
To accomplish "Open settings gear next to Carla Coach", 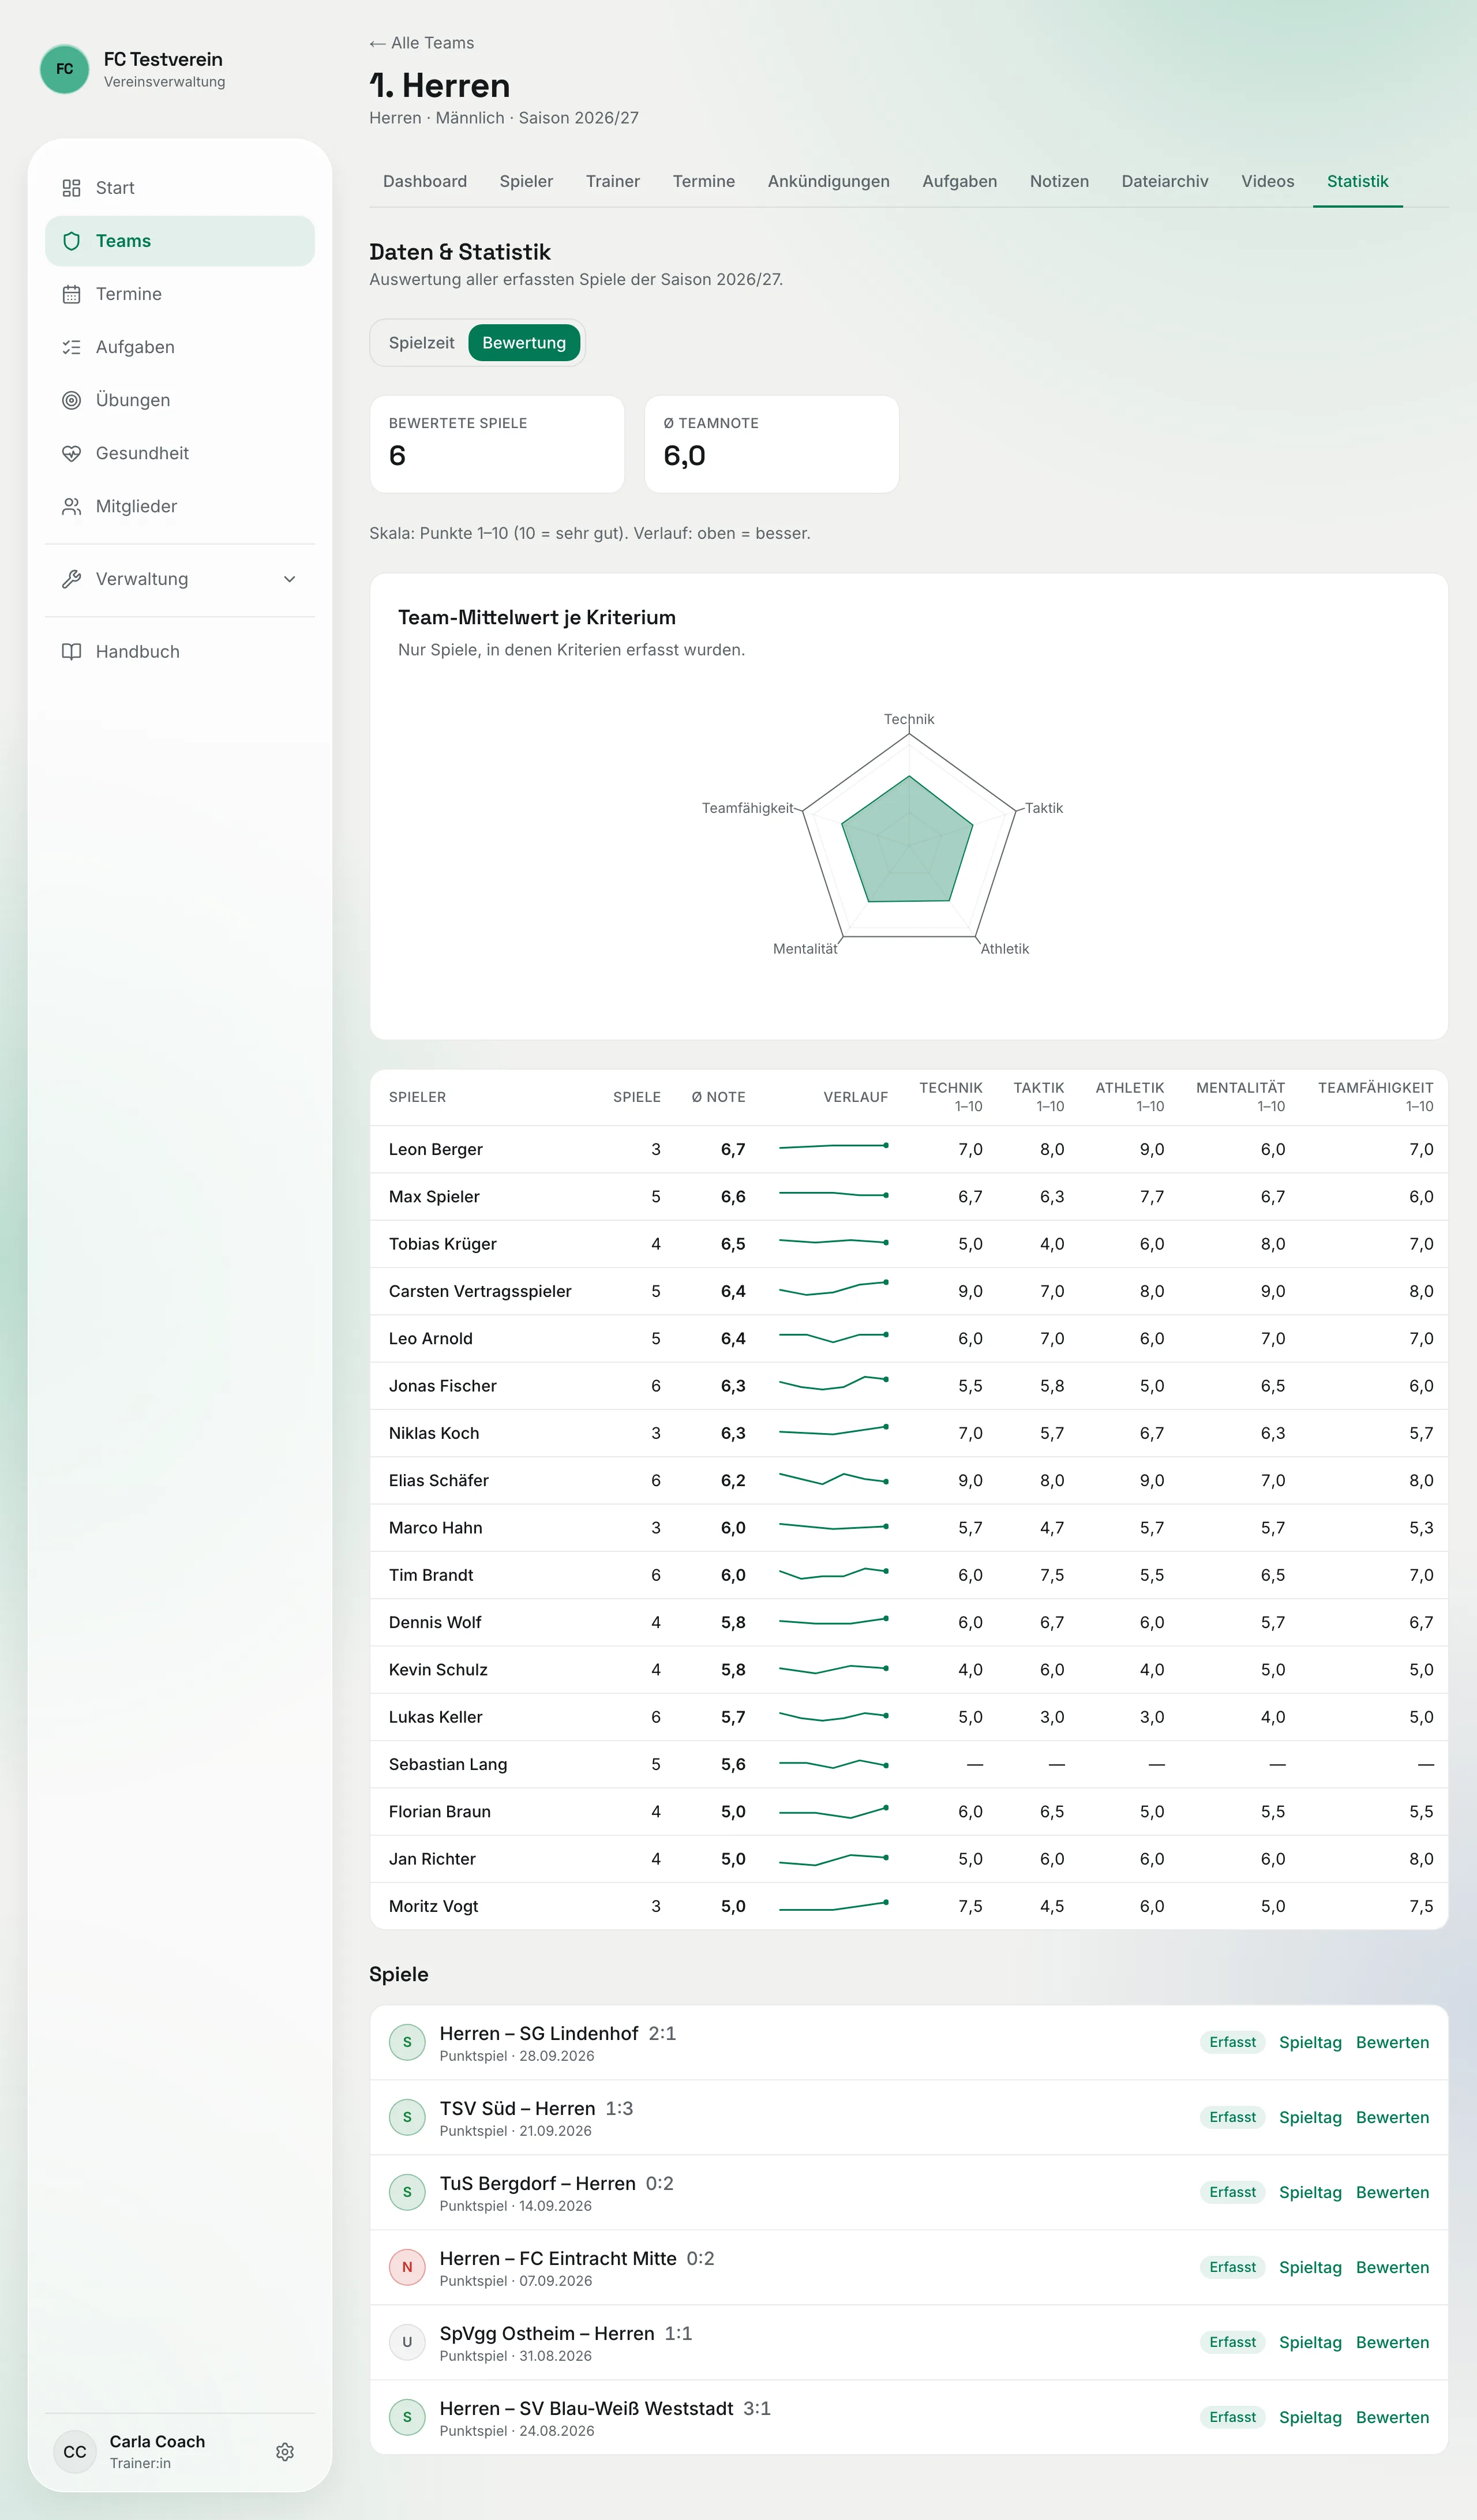I will click(285, 2452).
